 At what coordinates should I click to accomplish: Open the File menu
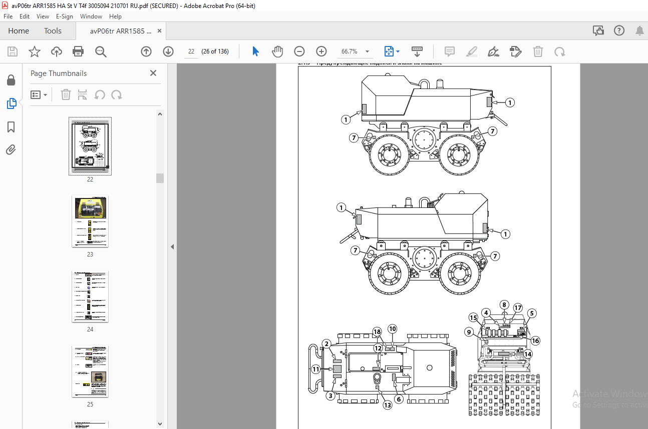(8, 16)
